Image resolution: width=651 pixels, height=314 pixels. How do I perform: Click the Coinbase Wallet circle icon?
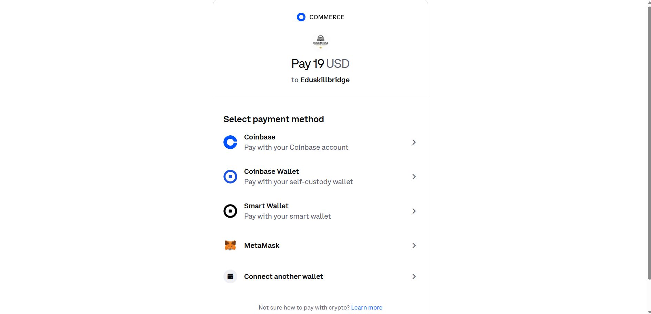230,177
